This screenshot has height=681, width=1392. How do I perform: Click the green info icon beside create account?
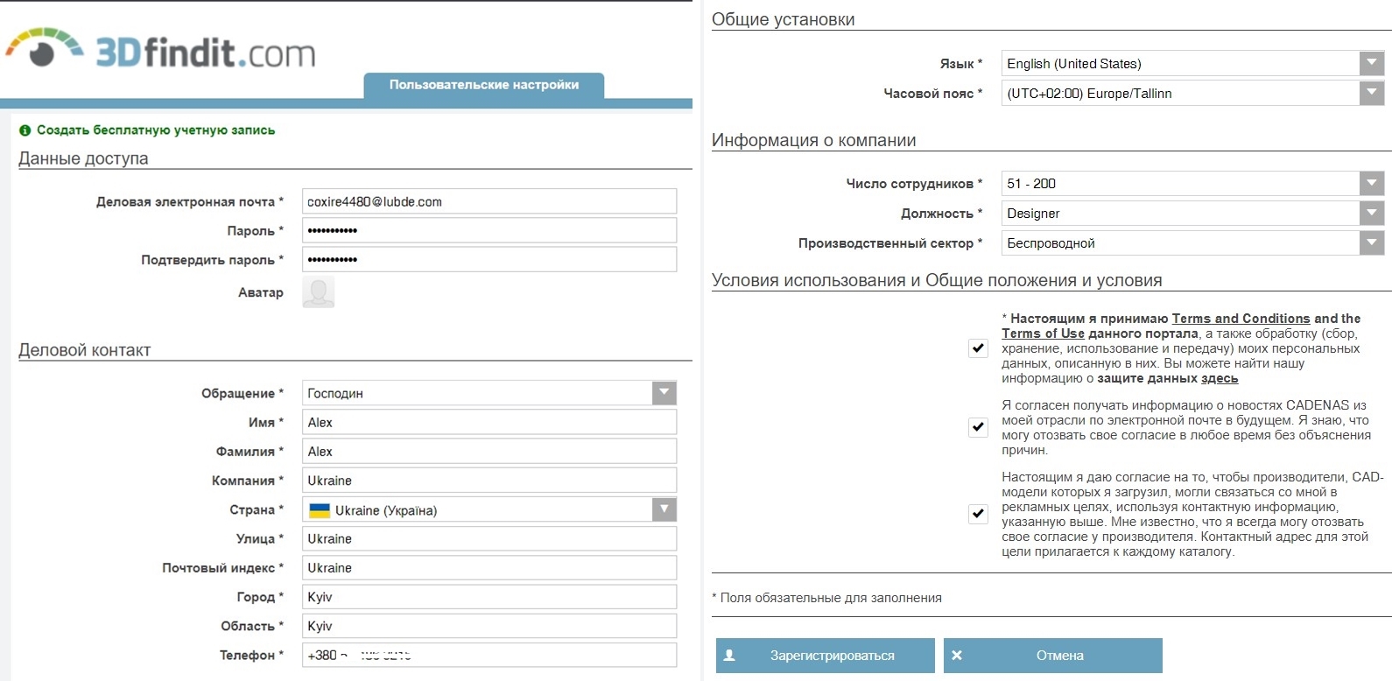click(x=25, y=130)
